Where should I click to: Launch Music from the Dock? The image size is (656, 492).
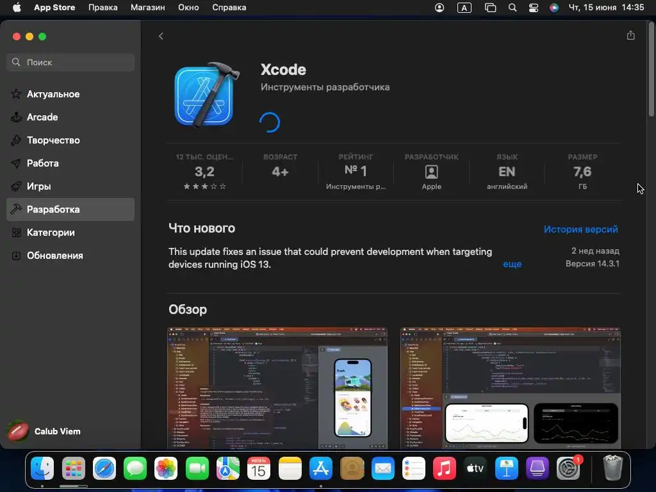tap(445, 468)
